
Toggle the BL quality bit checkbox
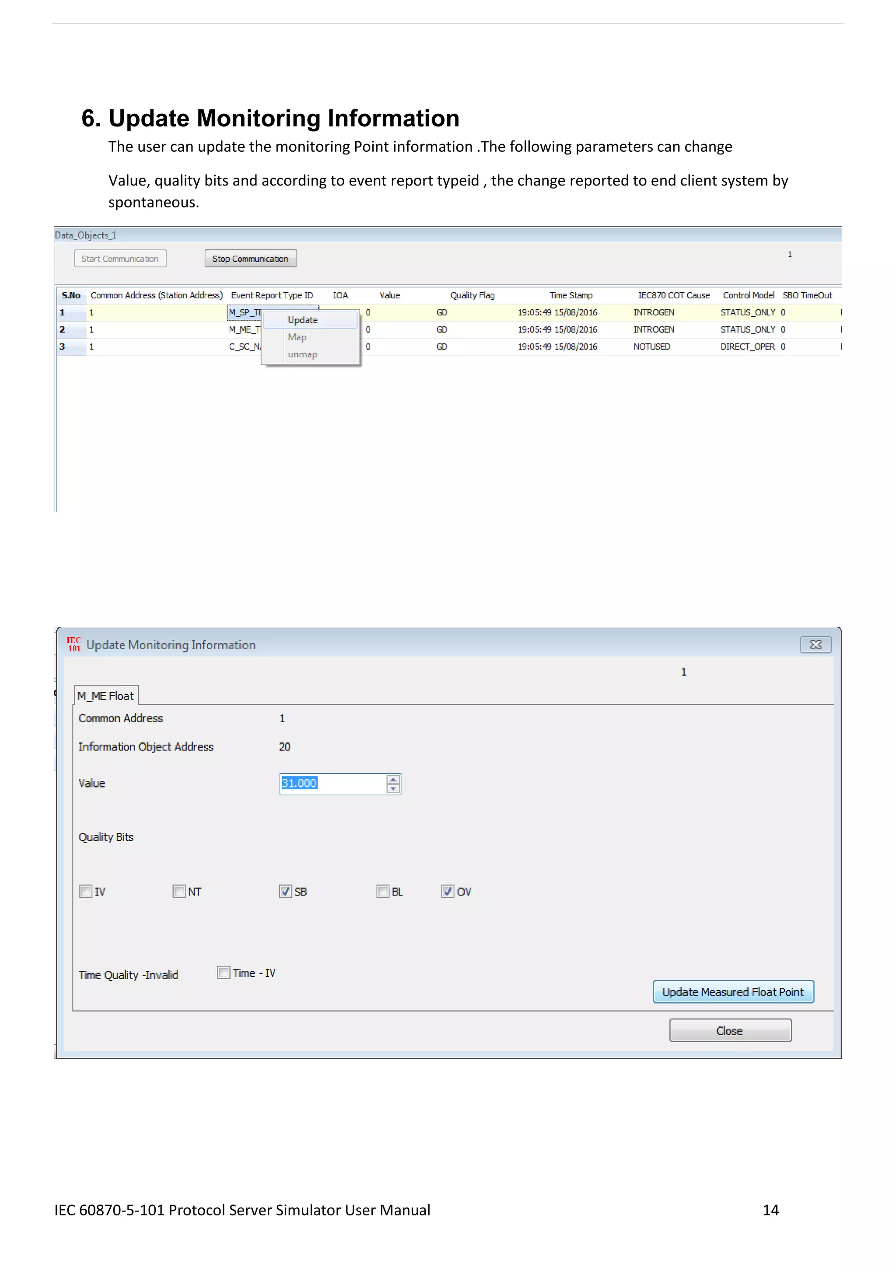pos(383,891)
